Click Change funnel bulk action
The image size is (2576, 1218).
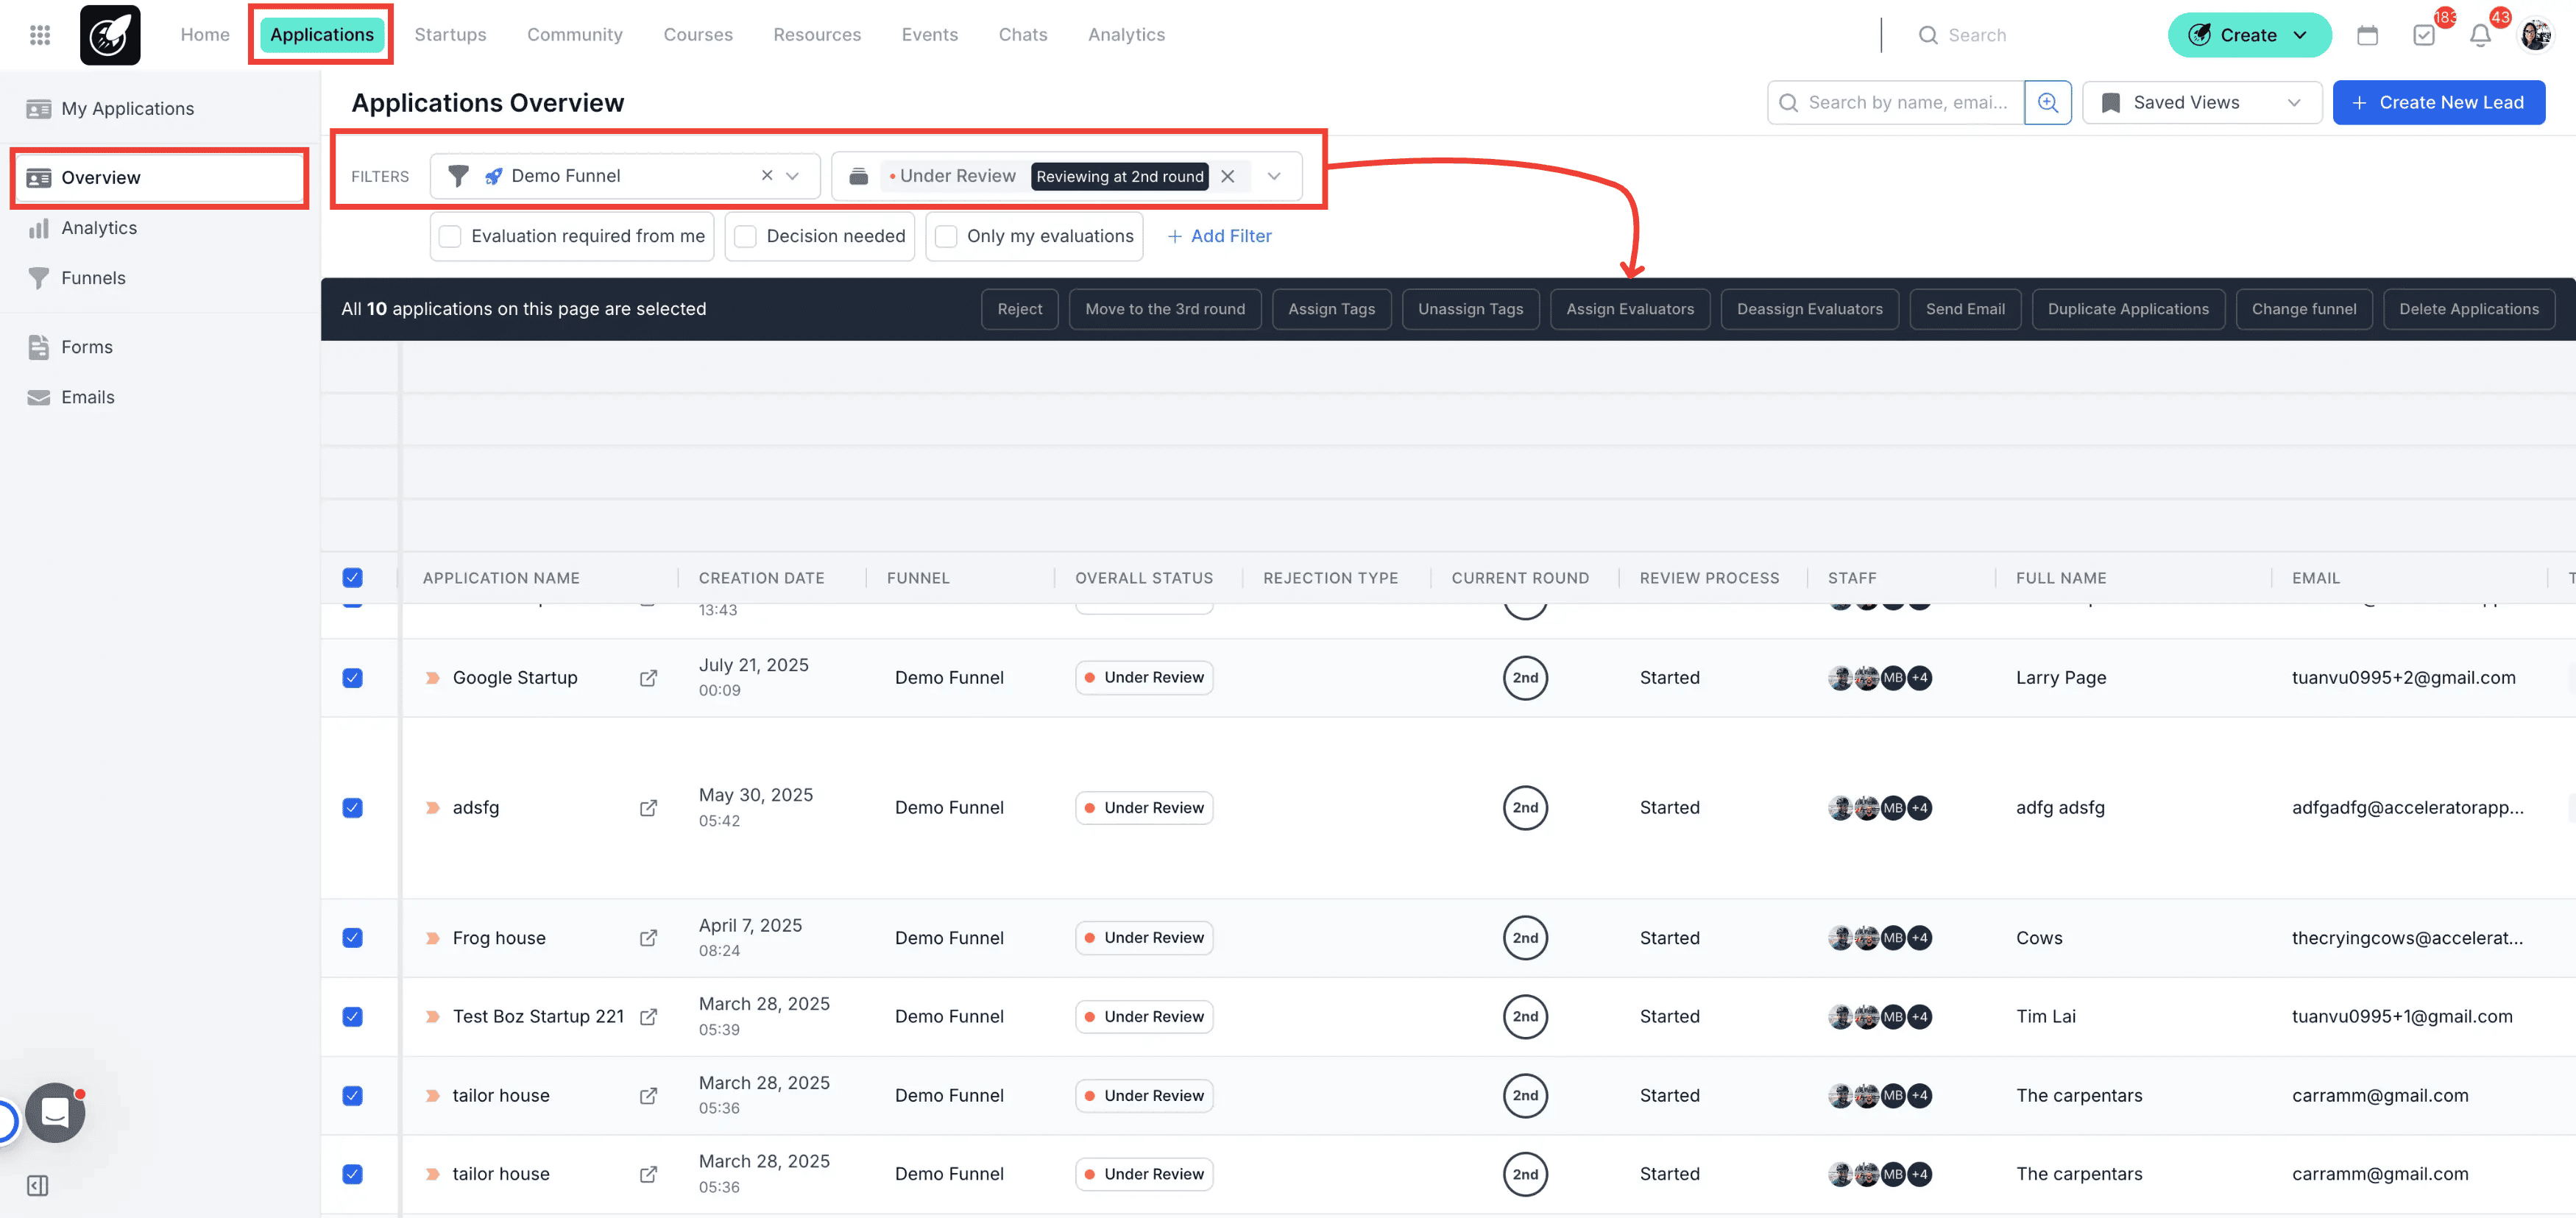2303,309
